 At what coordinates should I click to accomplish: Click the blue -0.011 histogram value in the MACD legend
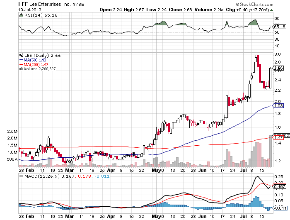coord(102,176)
